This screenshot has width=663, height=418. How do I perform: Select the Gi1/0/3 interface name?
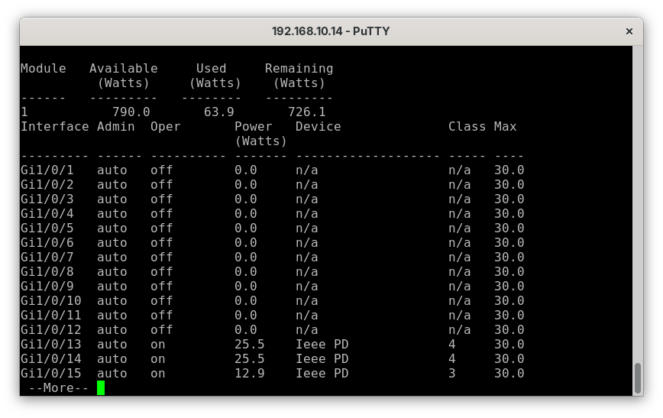point(47,199)
